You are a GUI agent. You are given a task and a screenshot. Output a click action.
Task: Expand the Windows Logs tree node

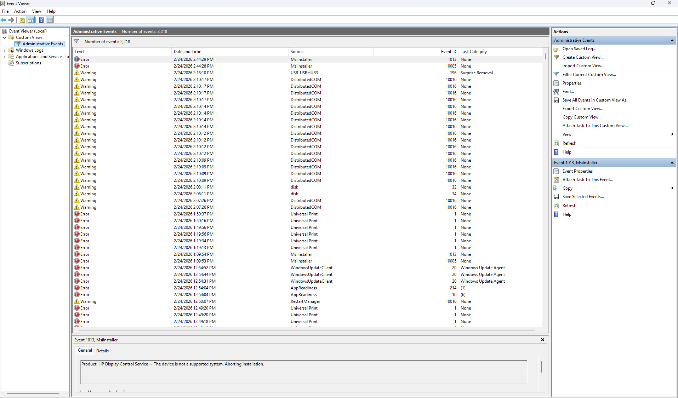(x=4, y=50)
